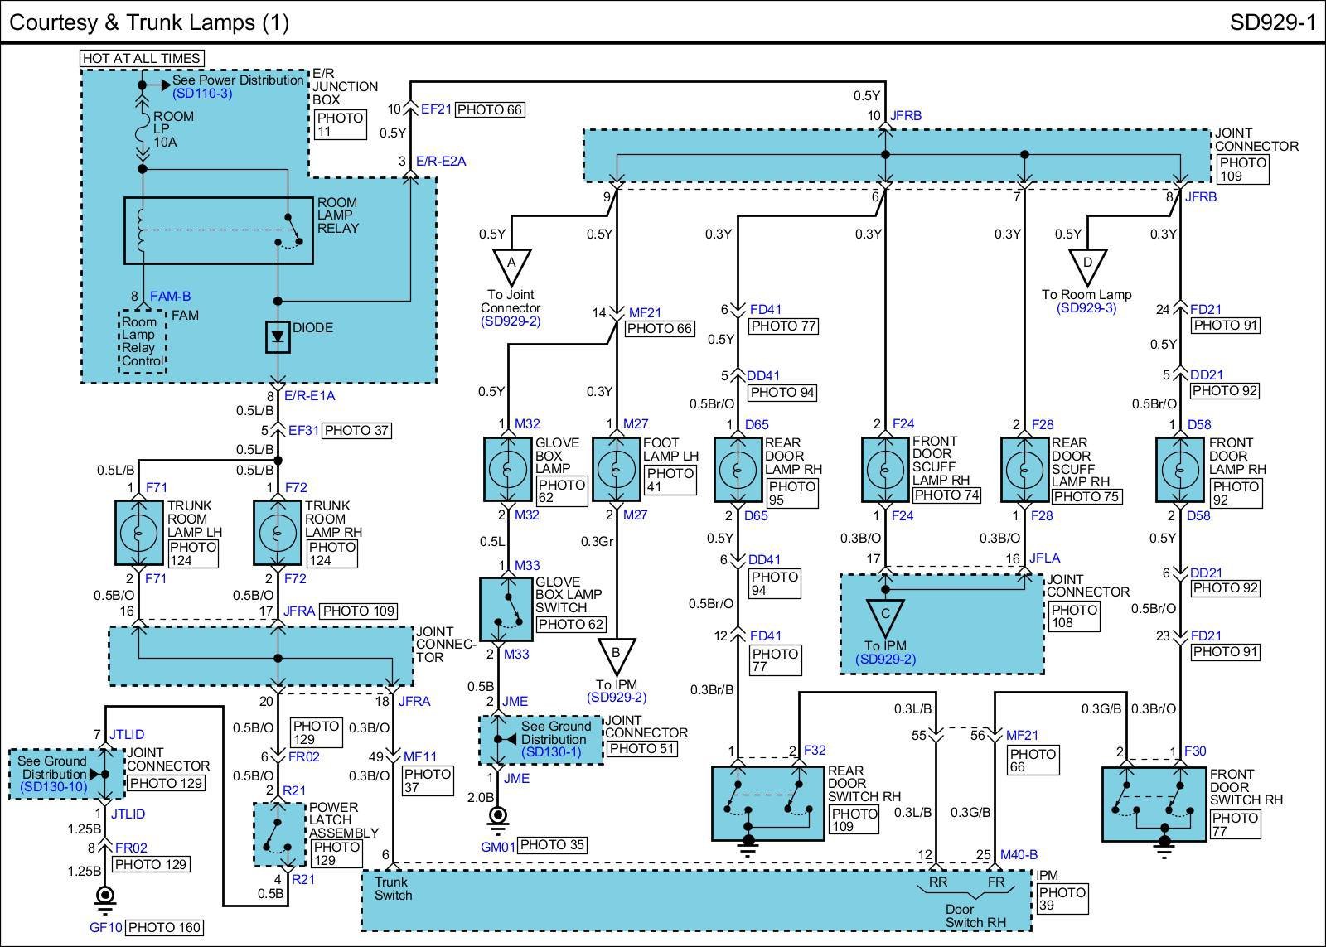
Task: Click the Glove Box Lamp Switch symbol
Action: pyautogui.click(x=506, y=609)
